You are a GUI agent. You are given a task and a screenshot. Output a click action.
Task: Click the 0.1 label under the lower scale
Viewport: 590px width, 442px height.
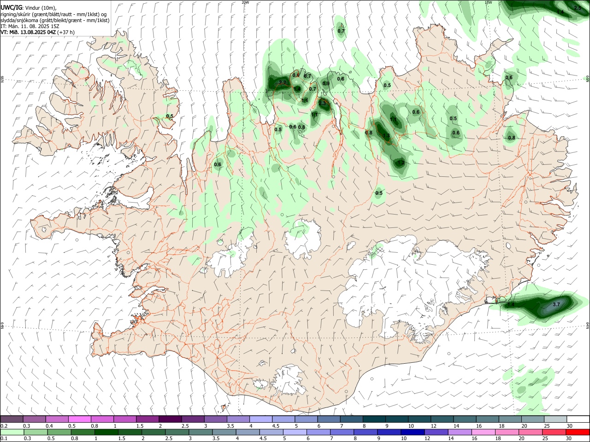click(4, 438)
